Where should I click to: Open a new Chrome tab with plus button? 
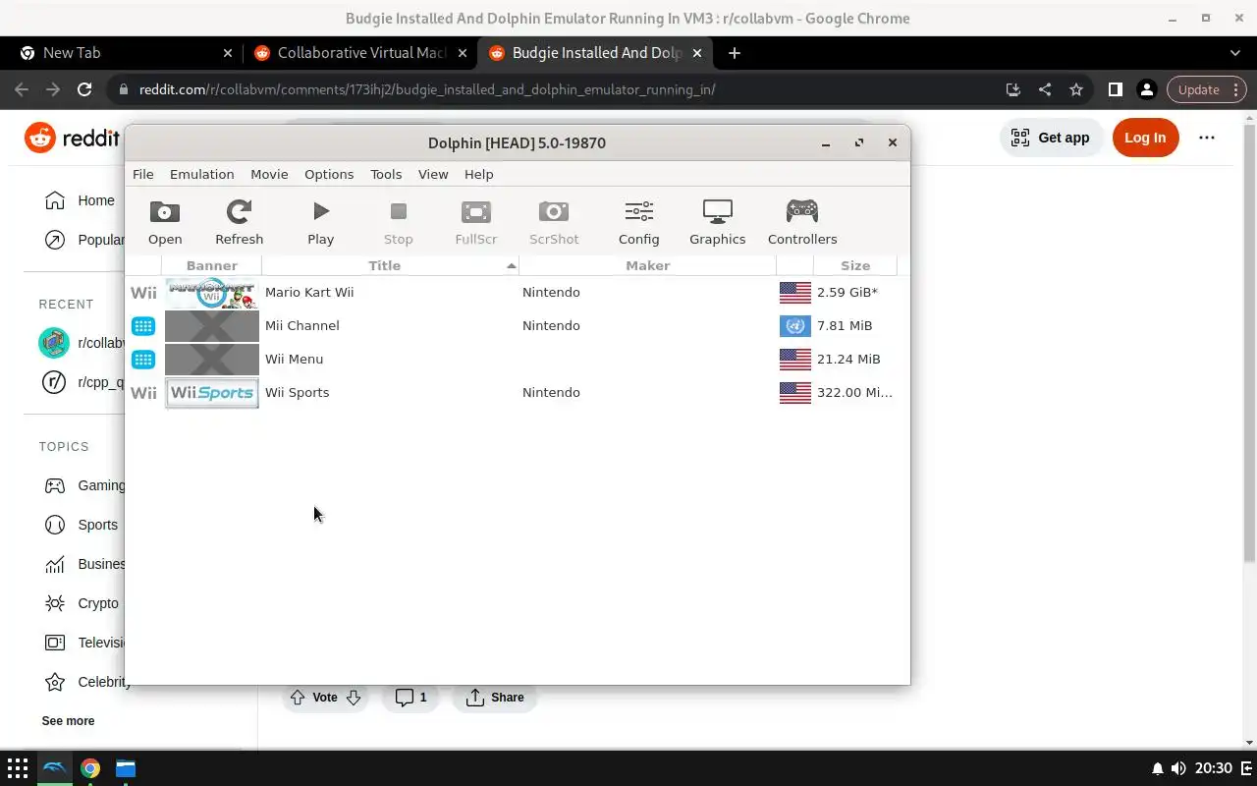pyautogui.click(x=735, y=53)
